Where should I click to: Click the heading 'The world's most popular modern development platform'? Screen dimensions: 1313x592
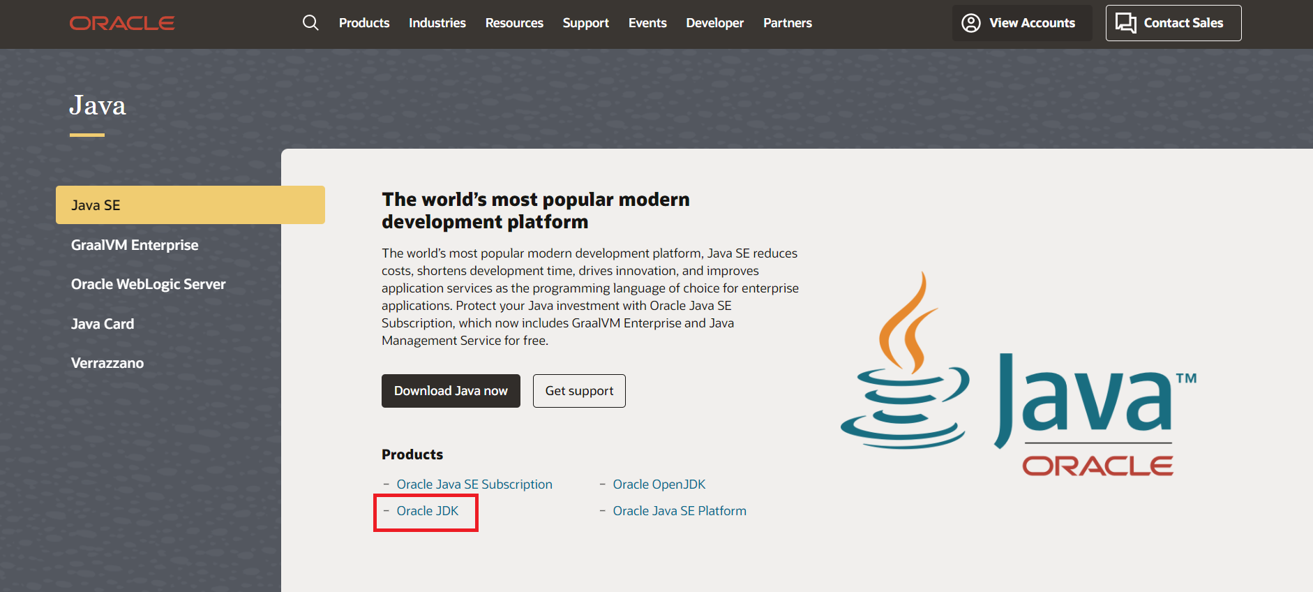coord(536,211)
